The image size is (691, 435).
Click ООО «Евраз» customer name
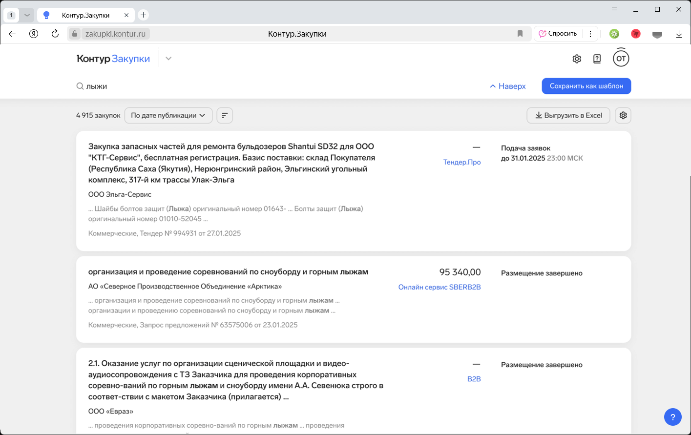pyautogui.click(x=111, y=411)
